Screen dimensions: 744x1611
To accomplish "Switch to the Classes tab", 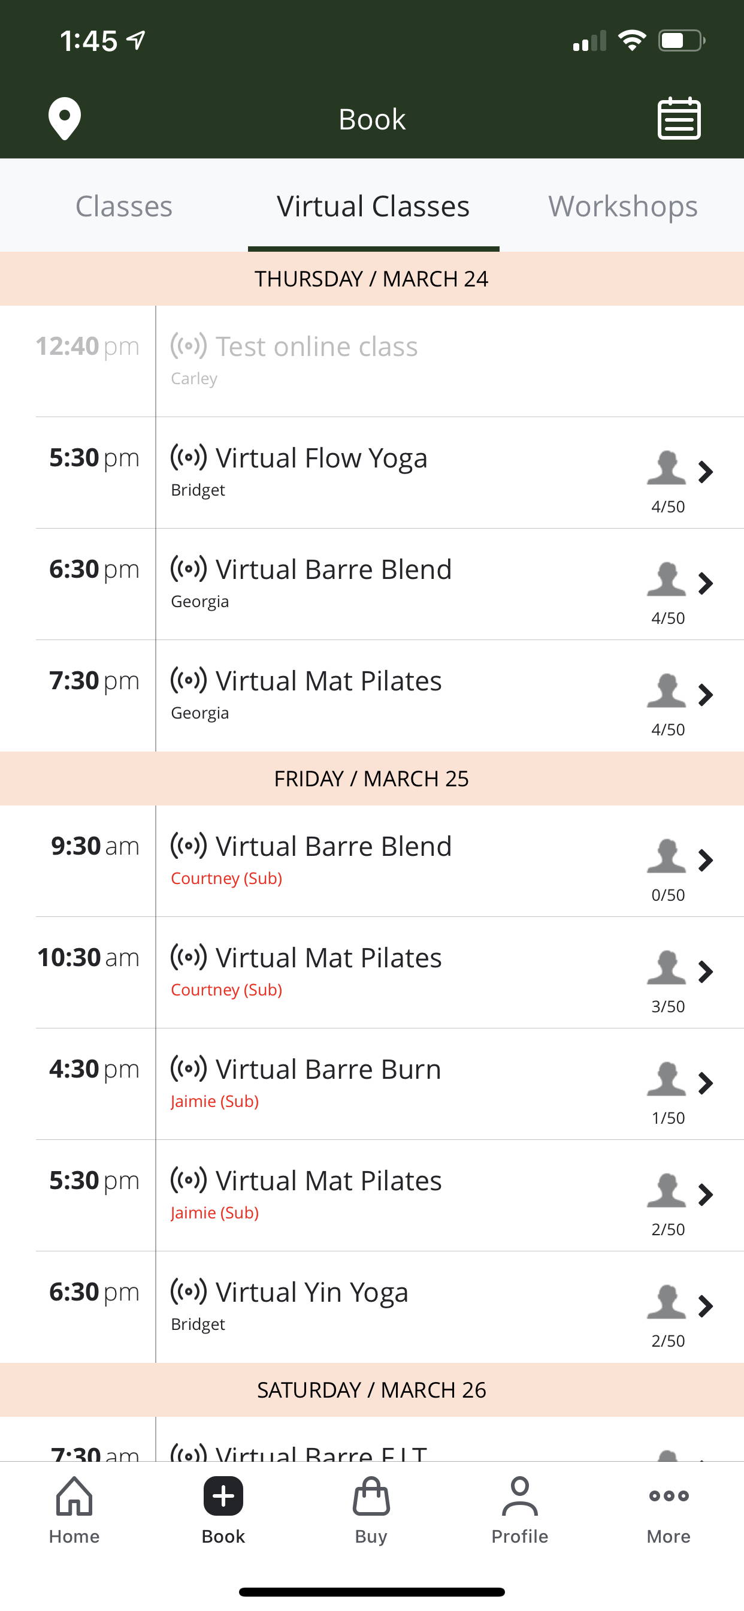I will pyautogui.click(x=124, y=206).
